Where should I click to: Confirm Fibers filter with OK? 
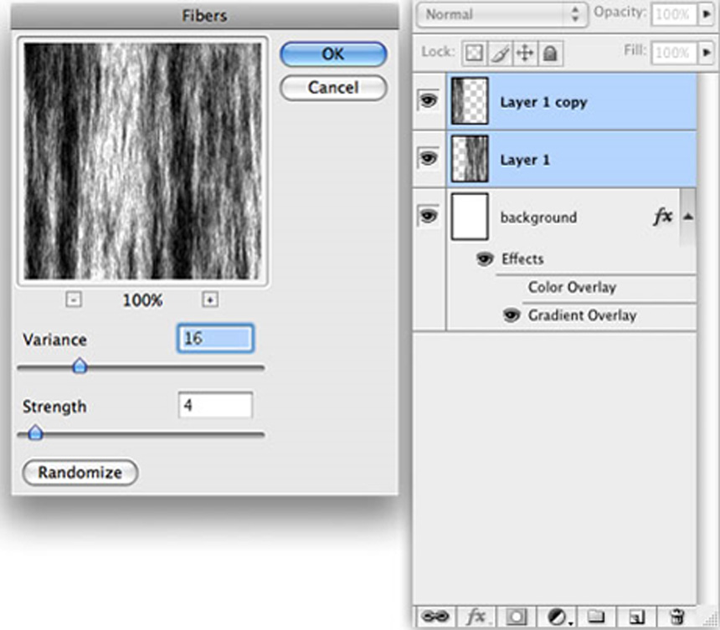(x=333, y=54)
